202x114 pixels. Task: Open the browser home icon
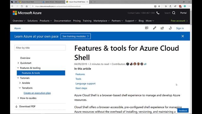pyautogui.click(x=27, y=6)
